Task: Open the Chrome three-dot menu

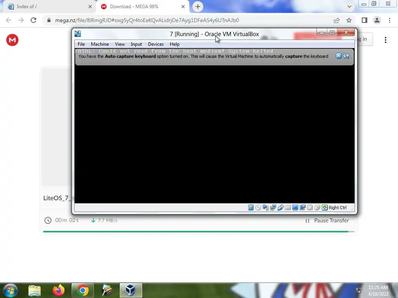Action: (389, 20)
